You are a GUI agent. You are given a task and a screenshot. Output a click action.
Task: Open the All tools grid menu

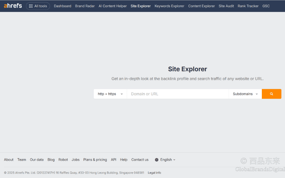38,6
